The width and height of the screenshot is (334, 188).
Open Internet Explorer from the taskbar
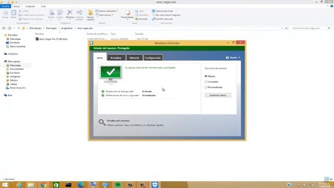tap(19, 185)
